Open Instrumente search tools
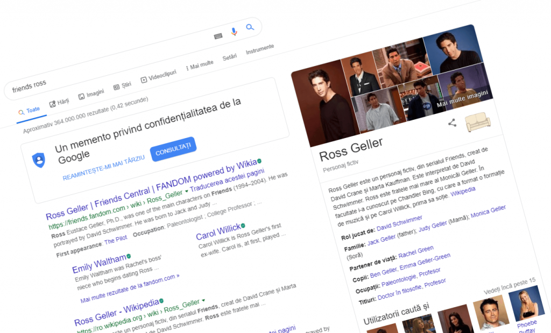This screenshot has height=333, width=551. (260, 49)
